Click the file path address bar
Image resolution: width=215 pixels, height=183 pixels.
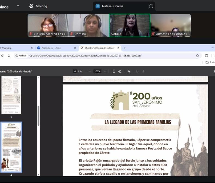pyautogui.click(x=109, y=56)
